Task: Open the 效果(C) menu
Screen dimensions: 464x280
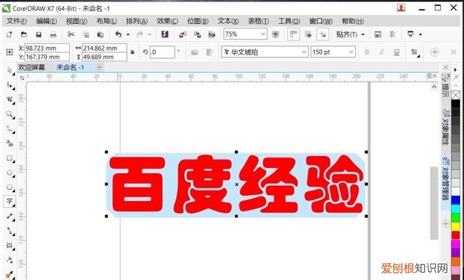Action: pos(167,21)
